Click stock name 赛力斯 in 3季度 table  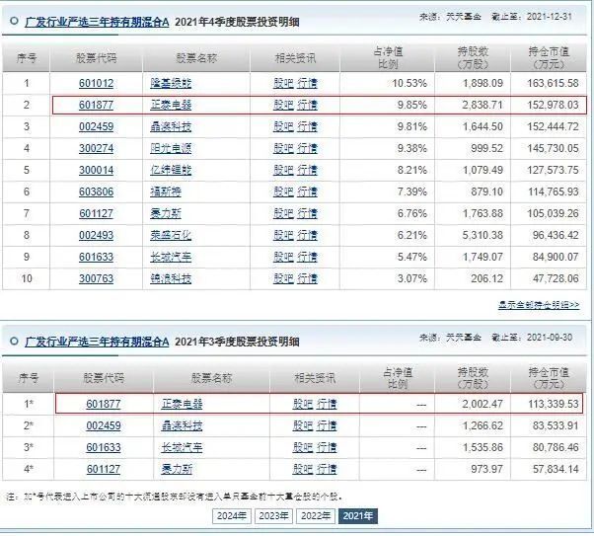177,469
